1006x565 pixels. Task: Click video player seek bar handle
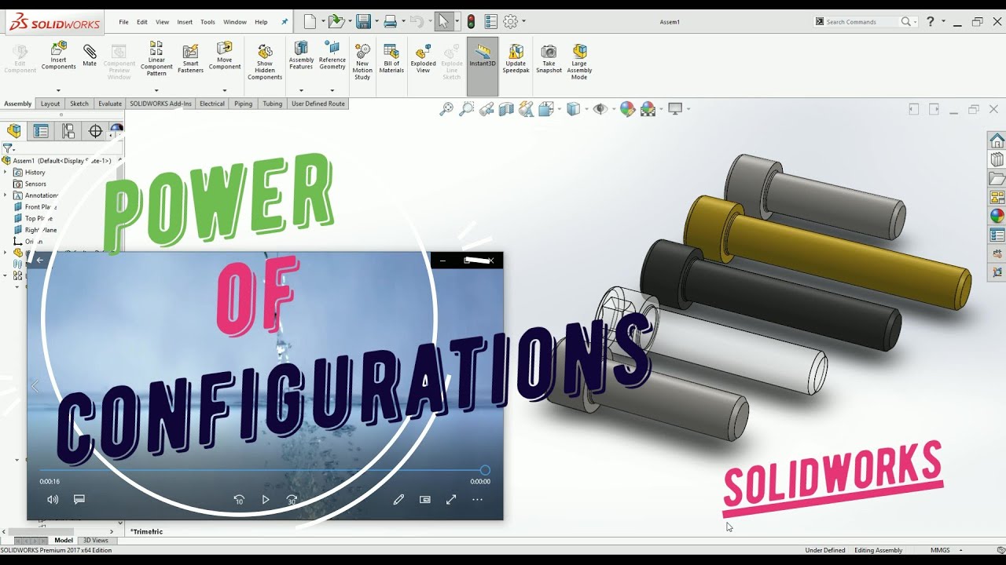coord(485,470)
